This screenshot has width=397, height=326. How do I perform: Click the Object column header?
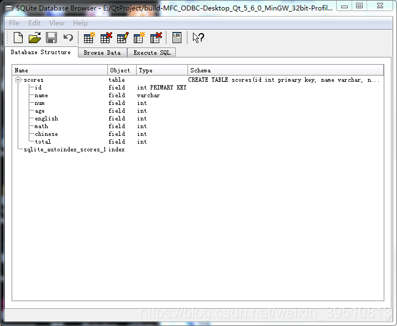coord(122,70)
